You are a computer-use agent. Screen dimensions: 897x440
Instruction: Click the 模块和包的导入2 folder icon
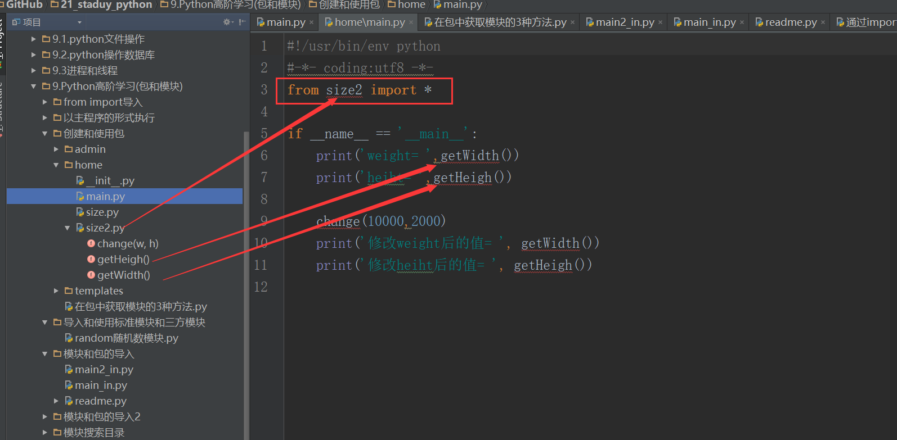57,417
